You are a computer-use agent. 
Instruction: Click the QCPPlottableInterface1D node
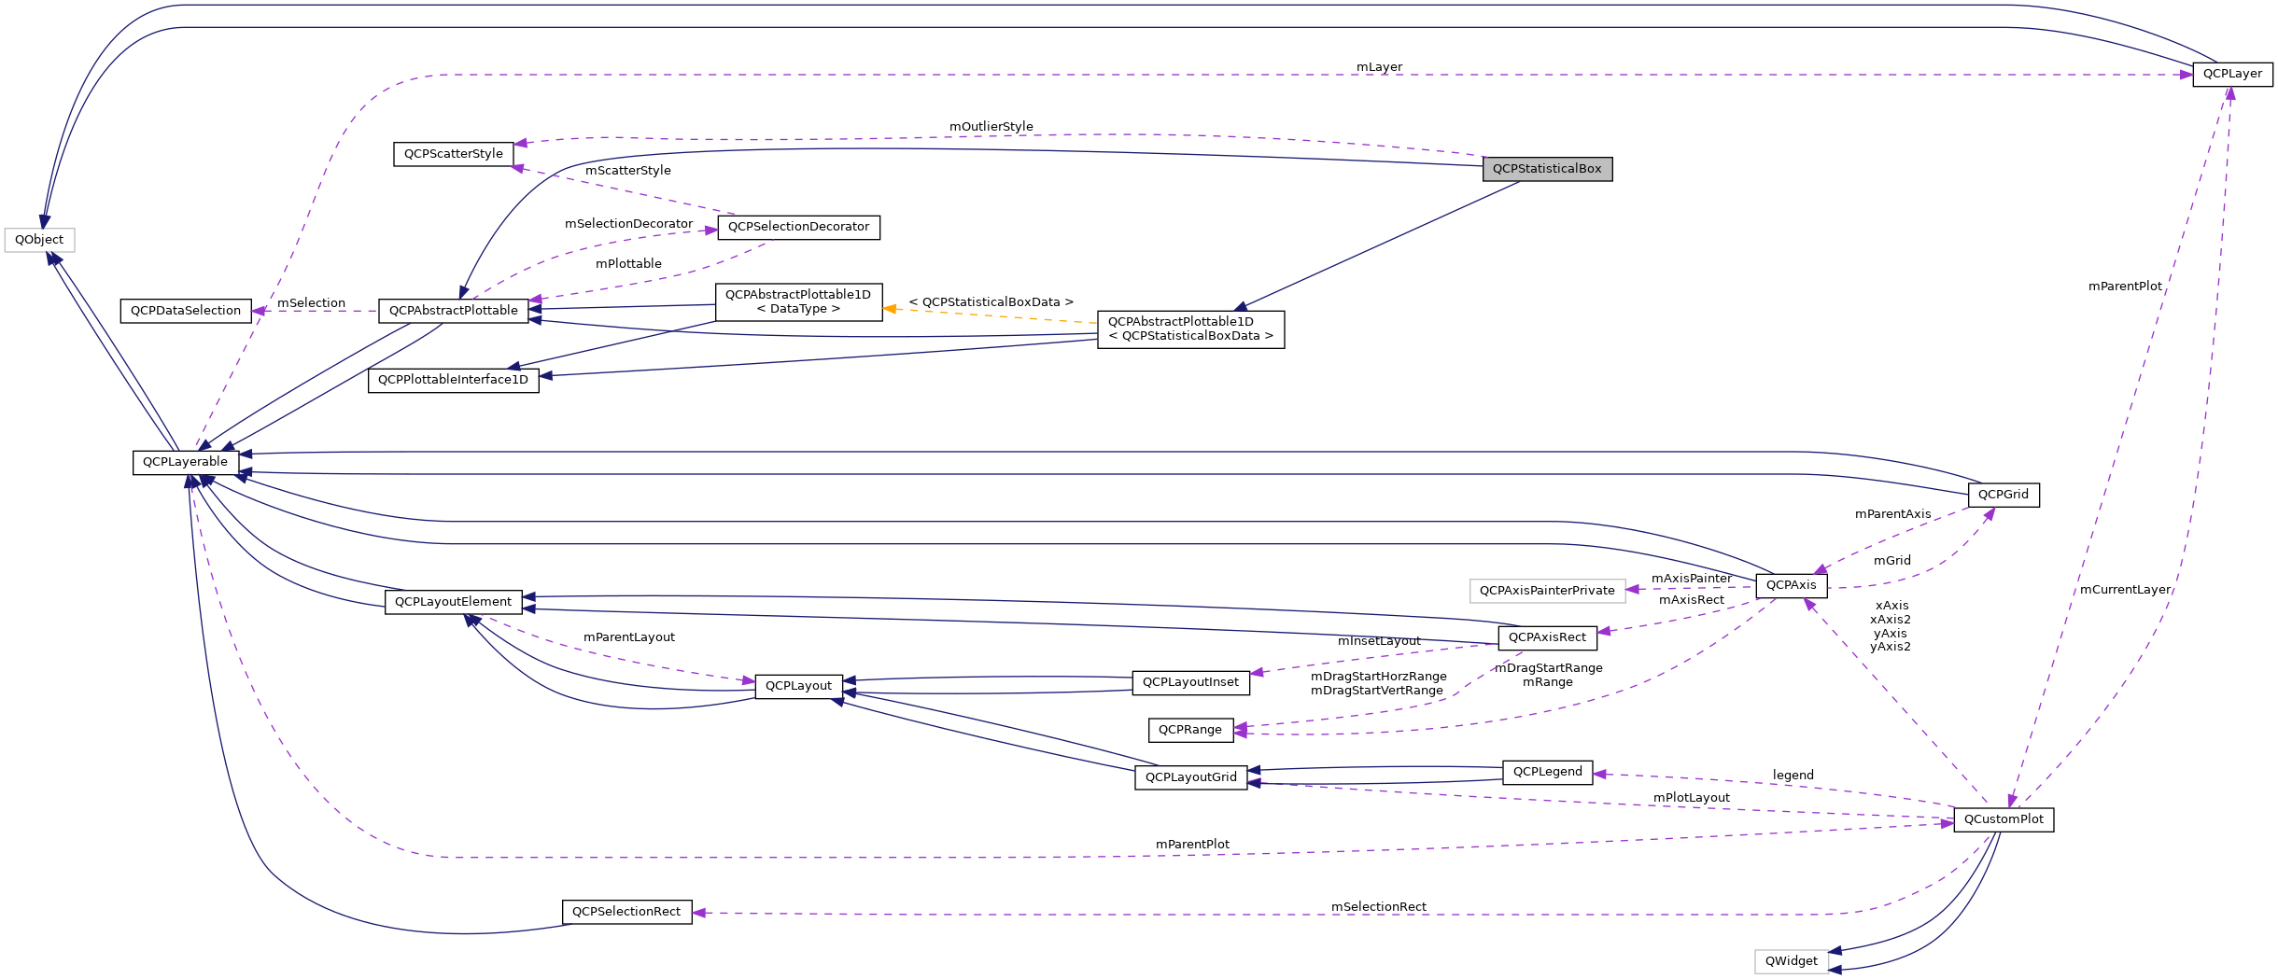coord(457,380)
